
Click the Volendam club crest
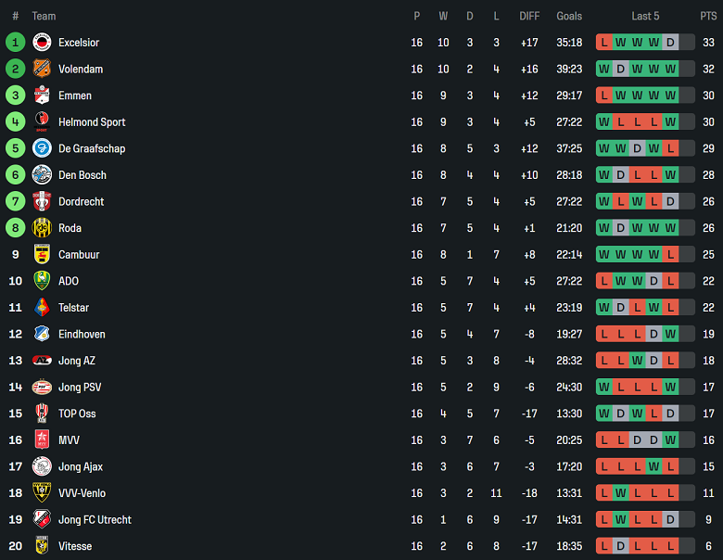(42, 69)
